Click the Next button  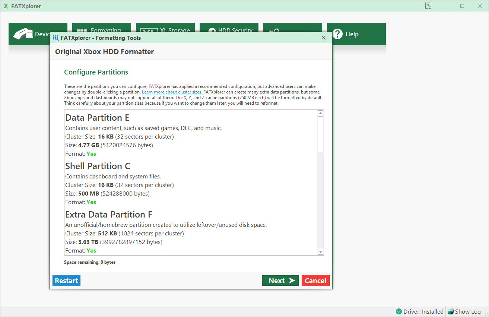pos(280,280)
